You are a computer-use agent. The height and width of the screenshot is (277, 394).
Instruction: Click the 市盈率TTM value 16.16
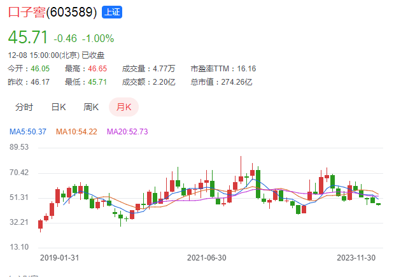[x=246, y=69]
